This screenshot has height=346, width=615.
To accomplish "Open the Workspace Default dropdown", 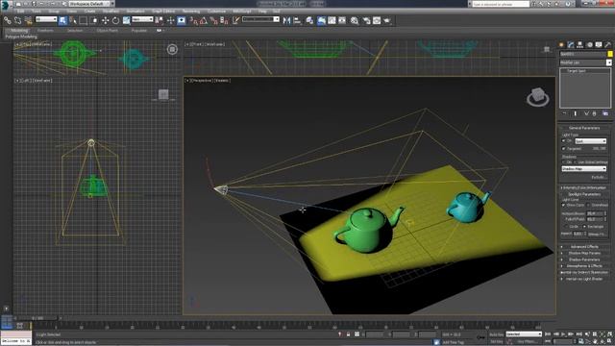I will 91,4.
